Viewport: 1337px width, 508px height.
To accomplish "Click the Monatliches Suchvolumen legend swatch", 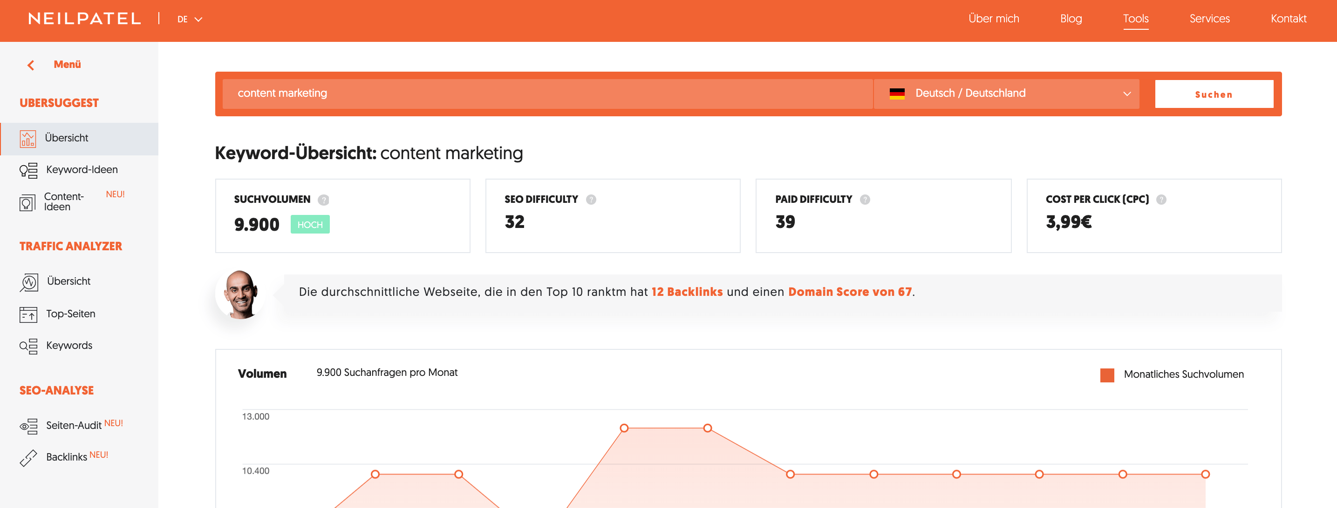I will click(x=1107, y=375).
